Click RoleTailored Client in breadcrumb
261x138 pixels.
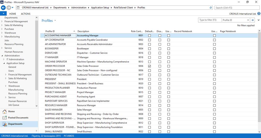pyautogui.click(x=123, y=8)
